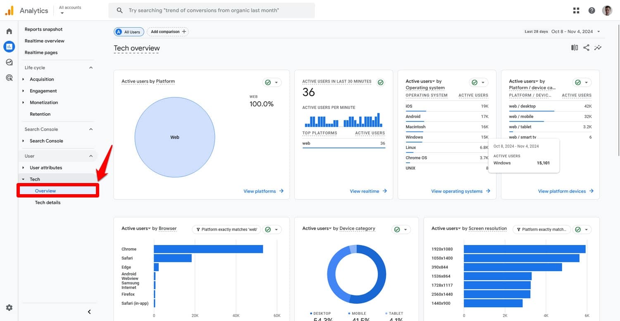Open Analytics help via the question mark icon
The image size is (620, 321).
591,10
